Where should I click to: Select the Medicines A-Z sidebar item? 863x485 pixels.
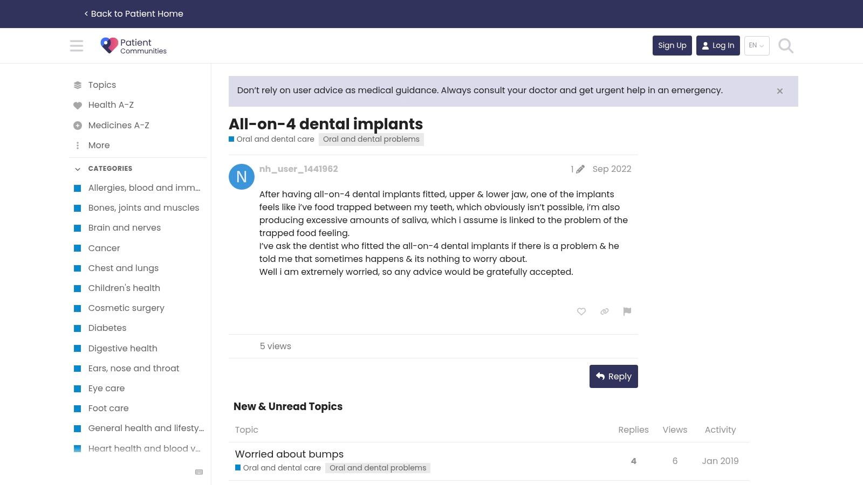(x=118, y=125)
